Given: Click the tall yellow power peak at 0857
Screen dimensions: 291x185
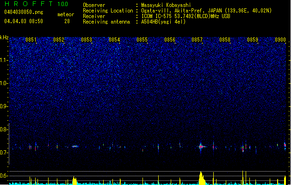Looking at the screenshot, I should (202, 179).
